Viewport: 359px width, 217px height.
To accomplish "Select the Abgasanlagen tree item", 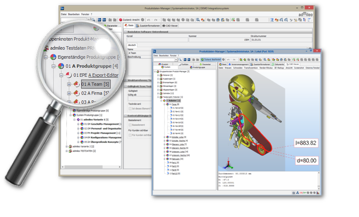I will coord(170,90).
